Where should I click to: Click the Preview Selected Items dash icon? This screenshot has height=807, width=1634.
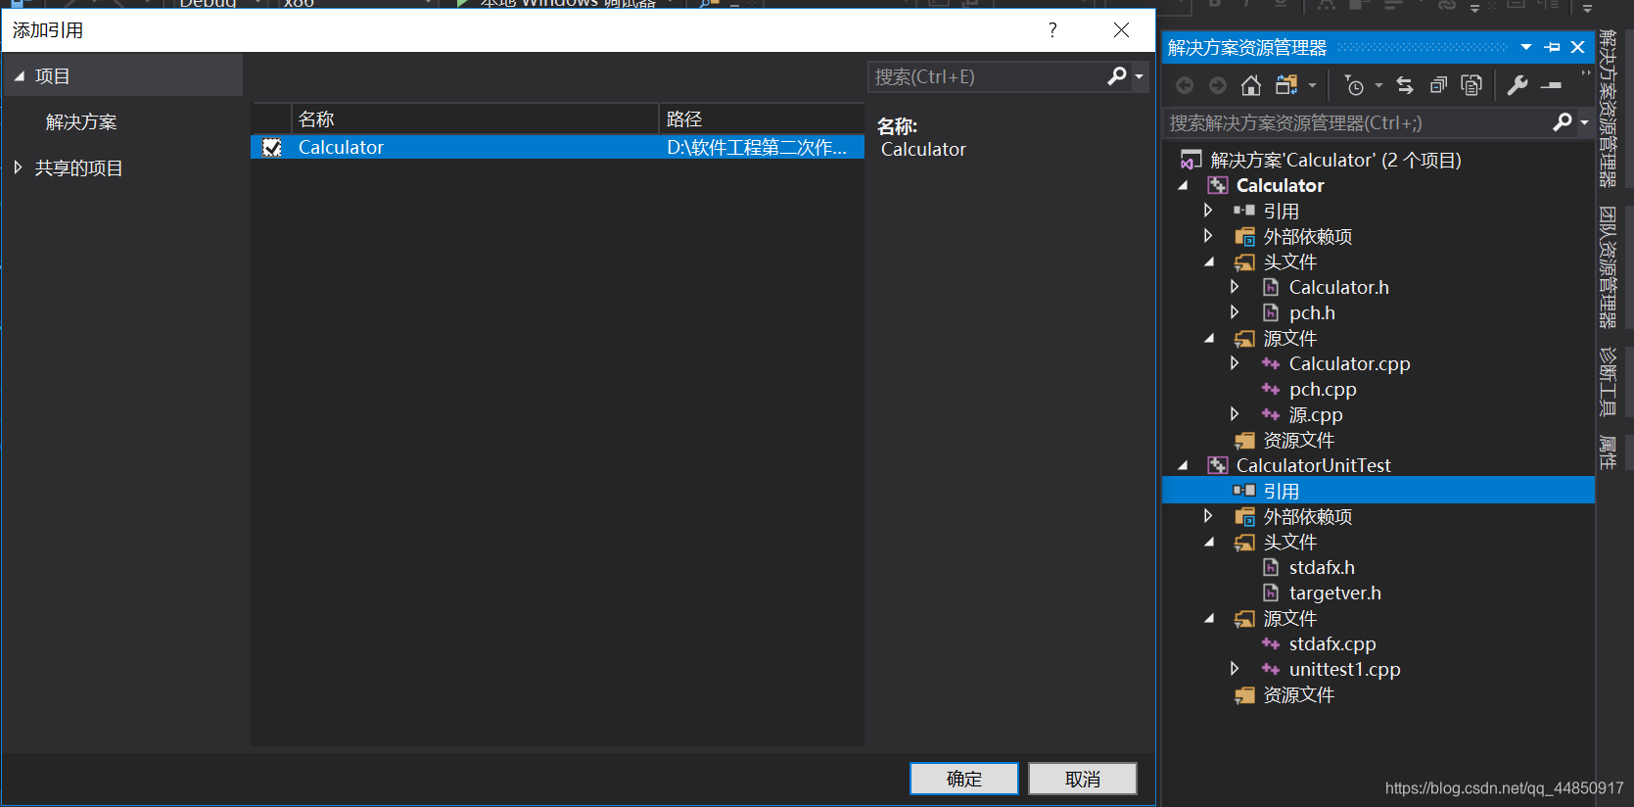tap(1551, 86)
